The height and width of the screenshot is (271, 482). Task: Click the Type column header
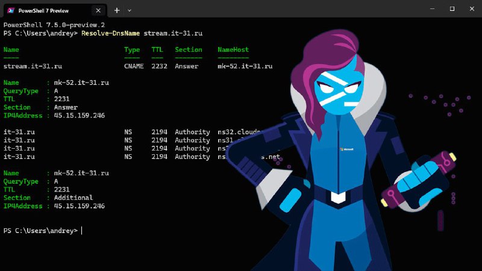point(132,50)
